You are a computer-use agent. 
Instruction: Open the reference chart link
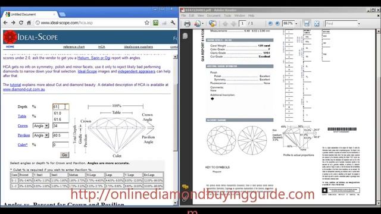74,47
